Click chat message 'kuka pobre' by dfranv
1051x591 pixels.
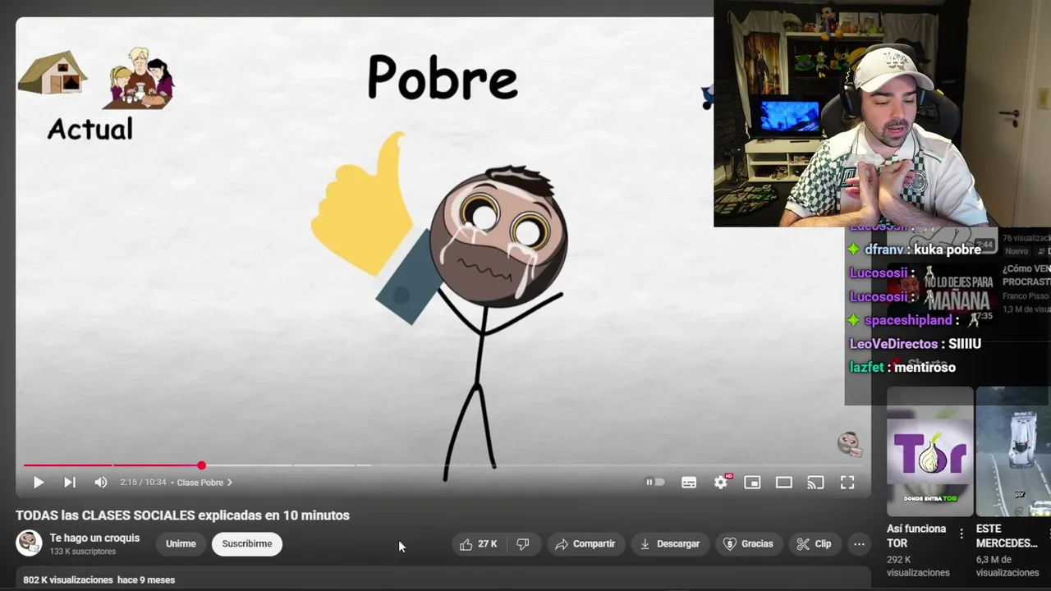pos(948,250)
